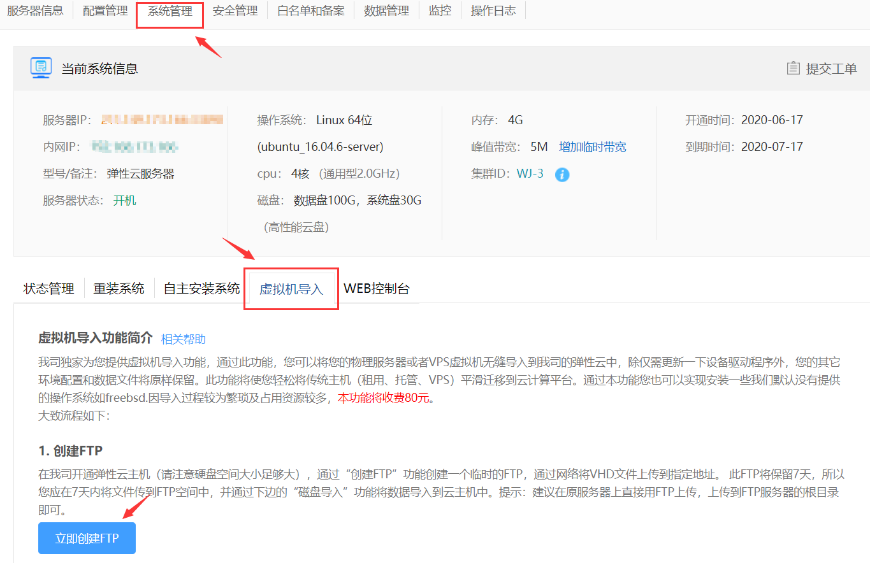Open the 重装系统 sub-tab
This screenshot has height=563, width=870.
119,289
